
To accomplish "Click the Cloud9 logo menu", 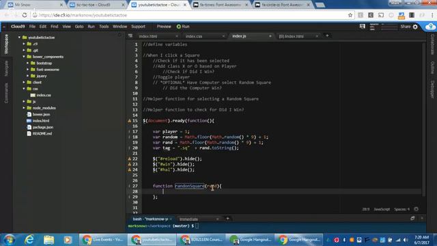I will (18, 27).
